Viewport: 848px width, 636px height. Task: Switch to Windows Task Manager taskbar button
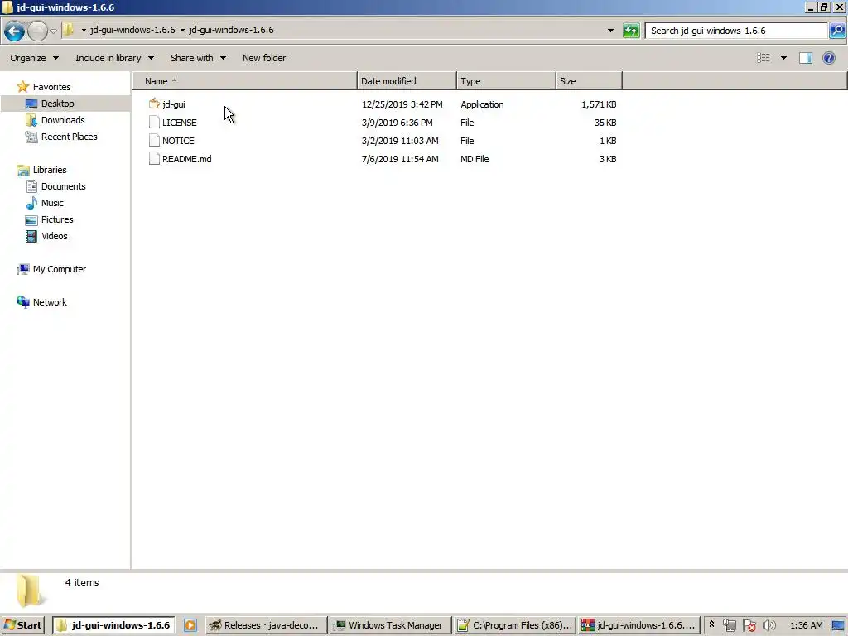tap(390, 626)
